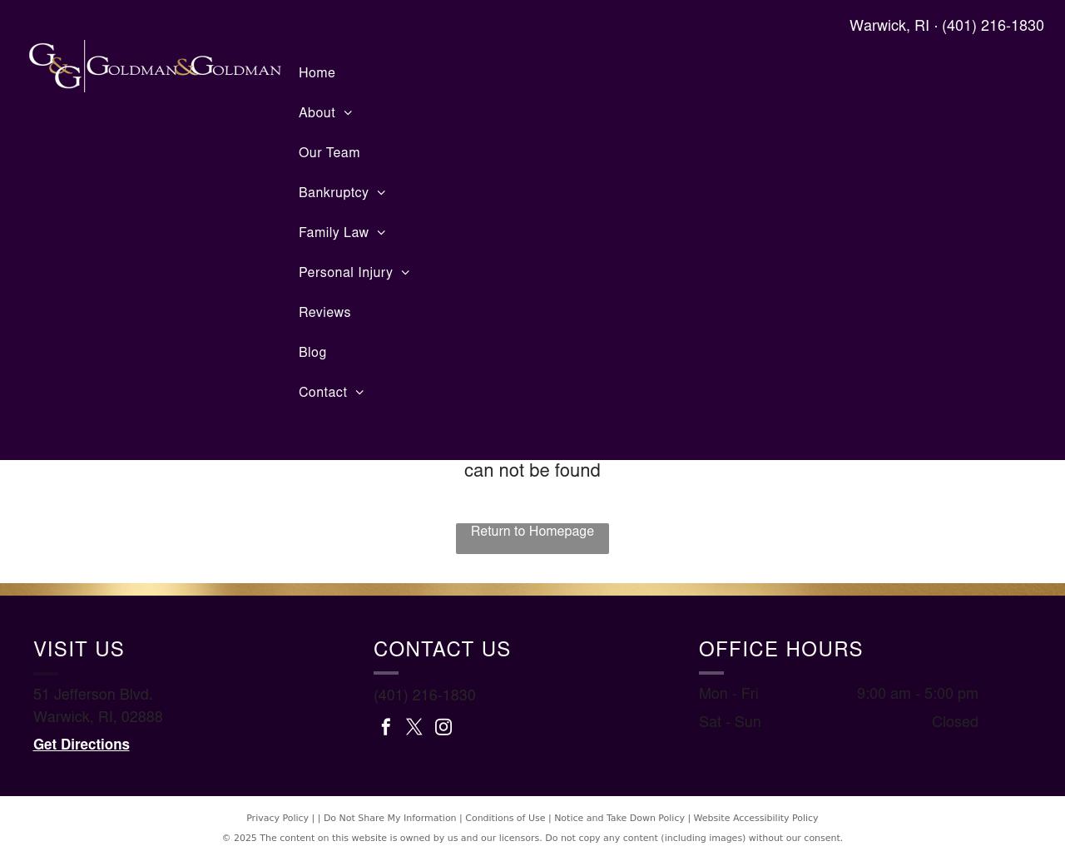Open the X (Twitter) icon link
Screen dimensions: 1065x856
[414, 727]
